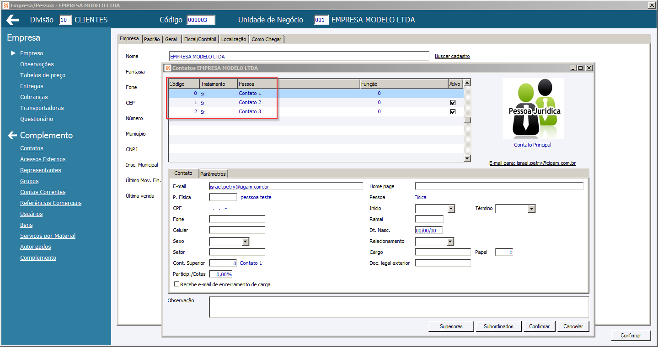Enable Recebe e-mail de encerramento de carga
Viewport: 658px width, 347px height.
pyautogui.click(x=177, y=284)
